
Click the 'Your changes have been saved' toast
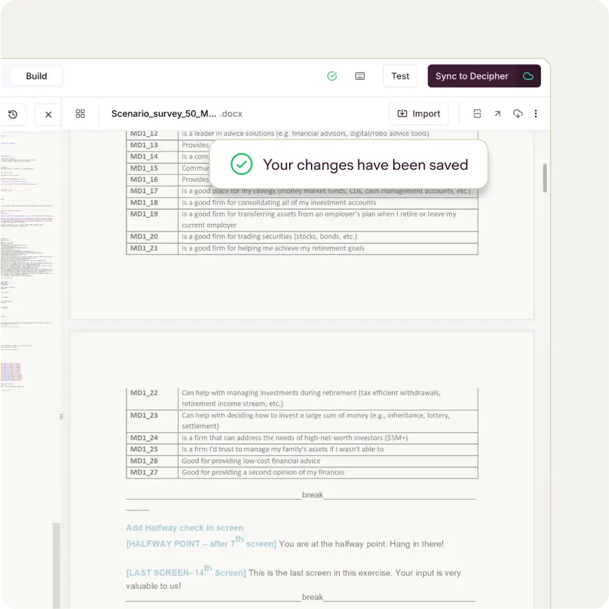[x=348, y=164]
